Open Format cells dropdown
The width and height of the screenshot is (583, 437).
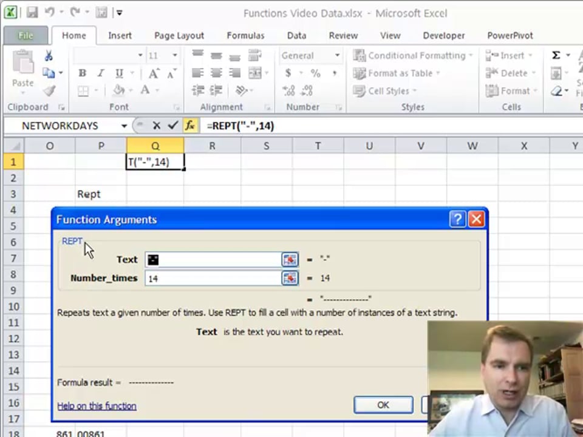511,91
